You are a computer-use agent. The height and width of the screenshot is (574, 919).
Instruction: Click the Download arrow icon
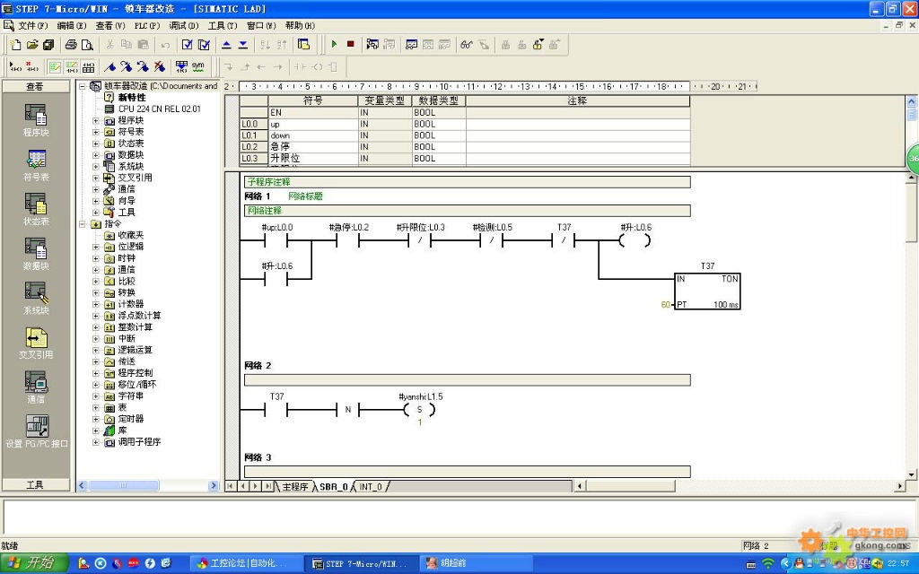tap(242, 45)
